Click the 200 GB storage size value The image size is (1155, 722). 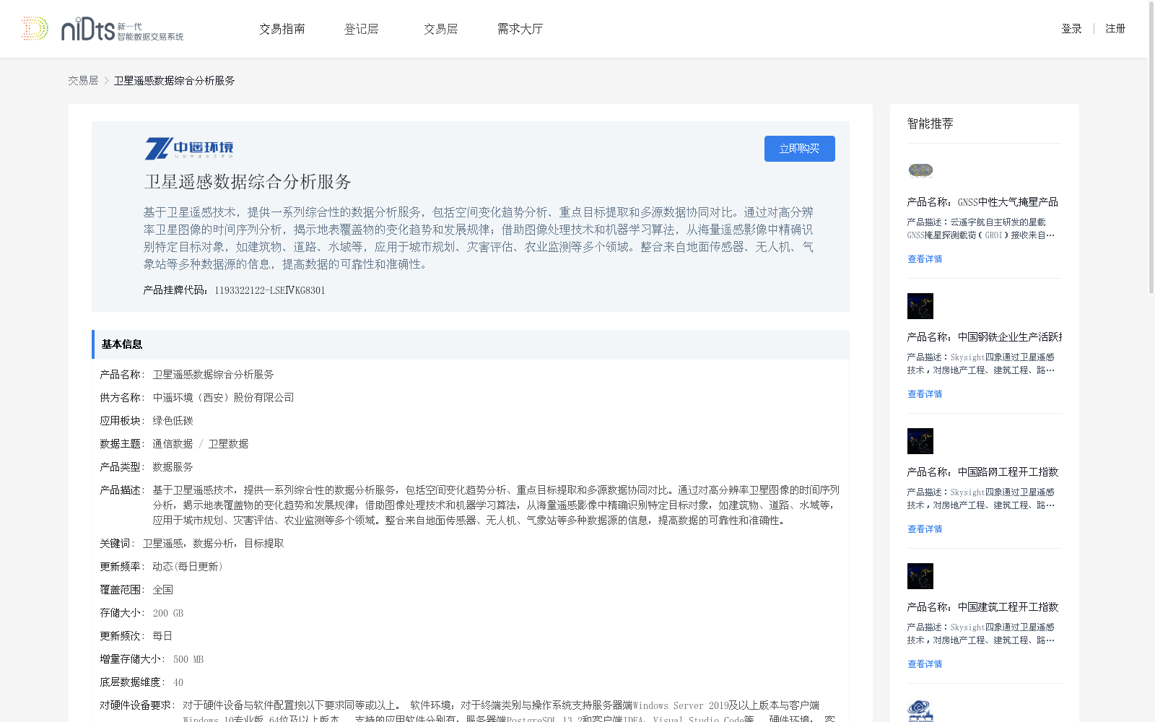tap(168, 613)
